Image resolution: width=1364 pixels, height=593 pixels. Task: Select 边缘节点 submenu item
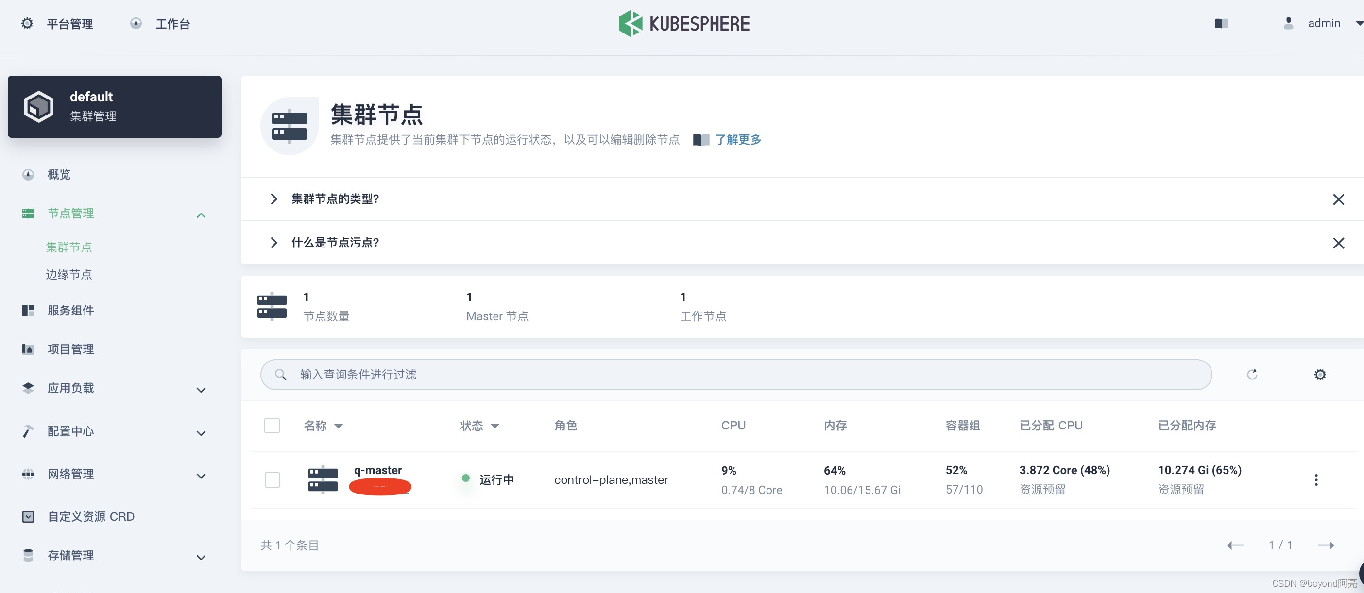[69, 274]
